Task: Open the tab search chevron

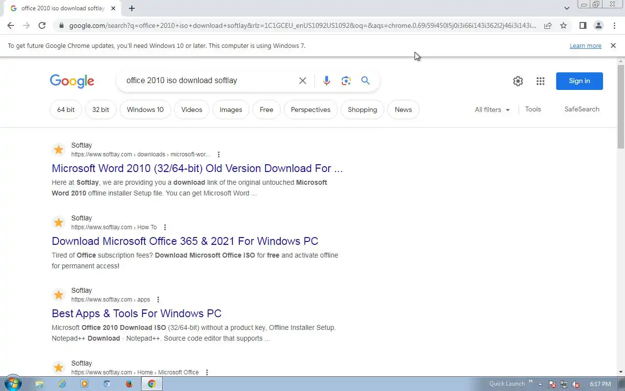Action: tap(566, 8)
